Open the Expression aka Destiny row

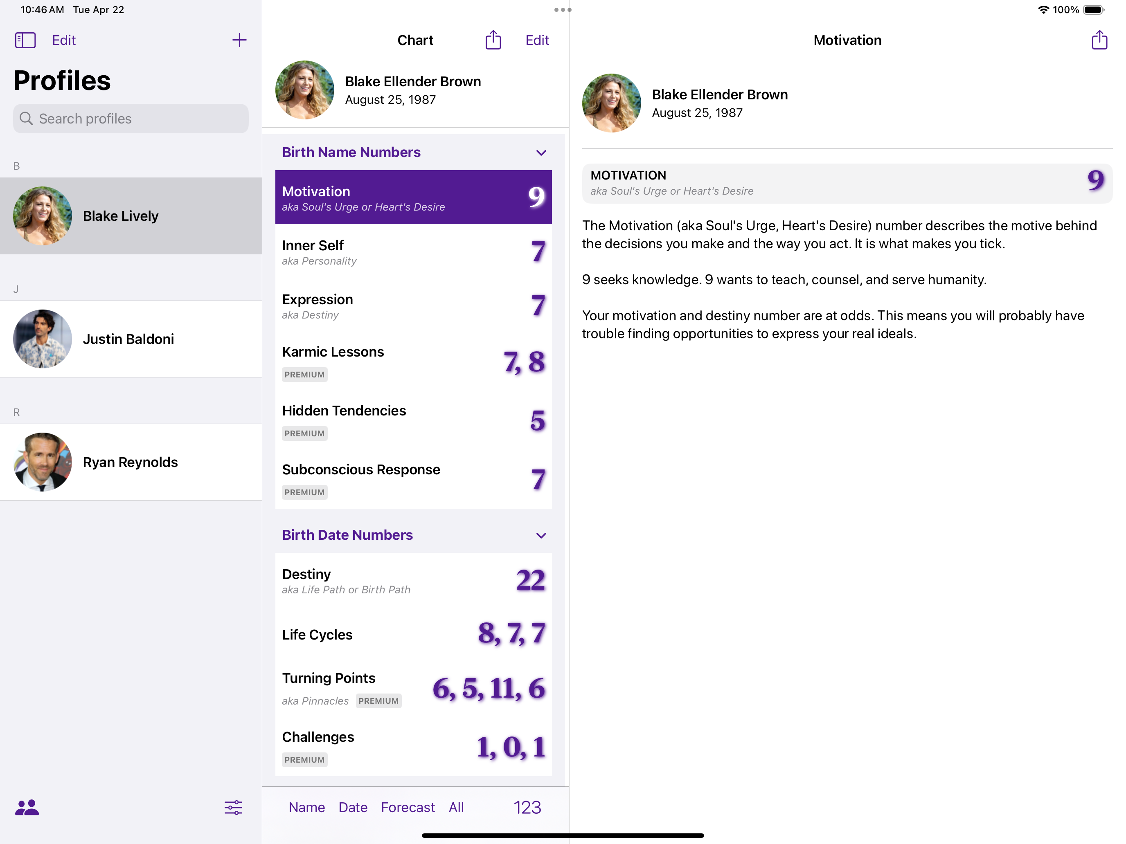tap(413, 306)
